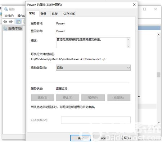Click show/hide console tree toolbar icon
The image size is (162, 142).
pyautogui.click(x=18, y=22)
